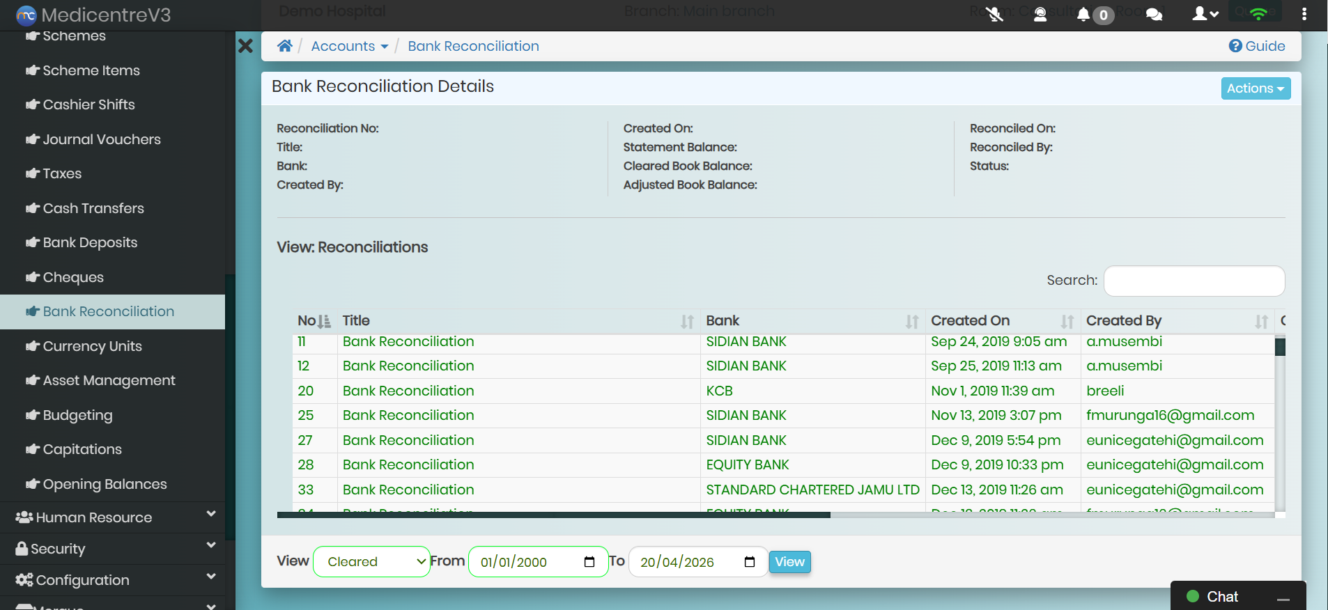
Task: Open the three-dot vertical menu
Action: pyautogui.click(x=1304, y=14)
